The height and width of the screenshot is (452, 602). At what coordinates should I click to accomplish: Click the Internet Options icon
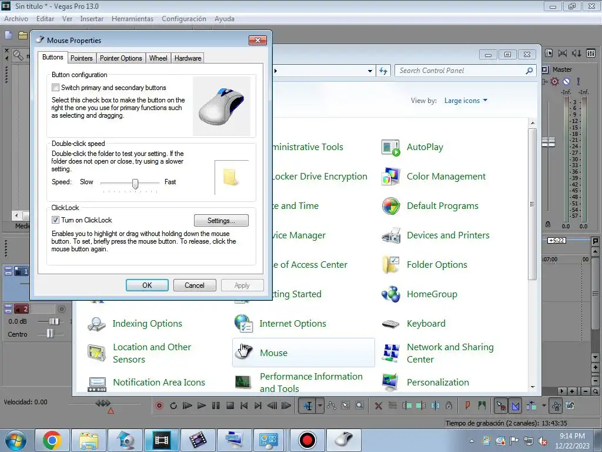pyautogui.click(x=243, y=324)
